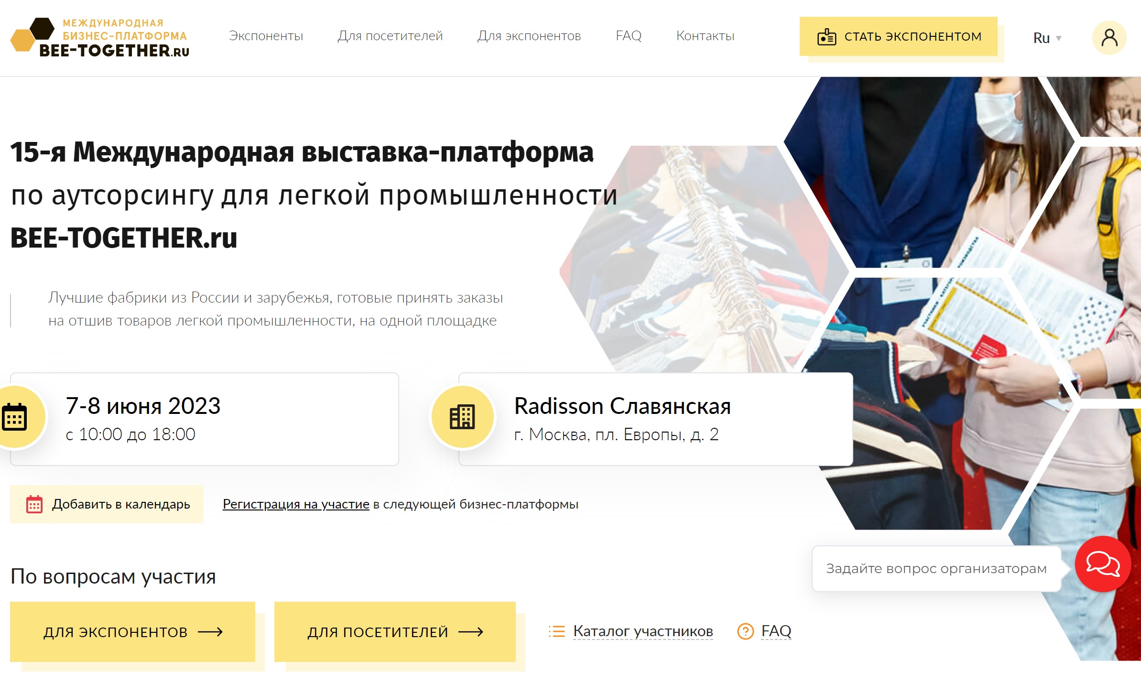Click the BEE-TOGETHER.ru honeycomb logo
The height and width of the screenshot is (683, 1141).
click(99, 37)
